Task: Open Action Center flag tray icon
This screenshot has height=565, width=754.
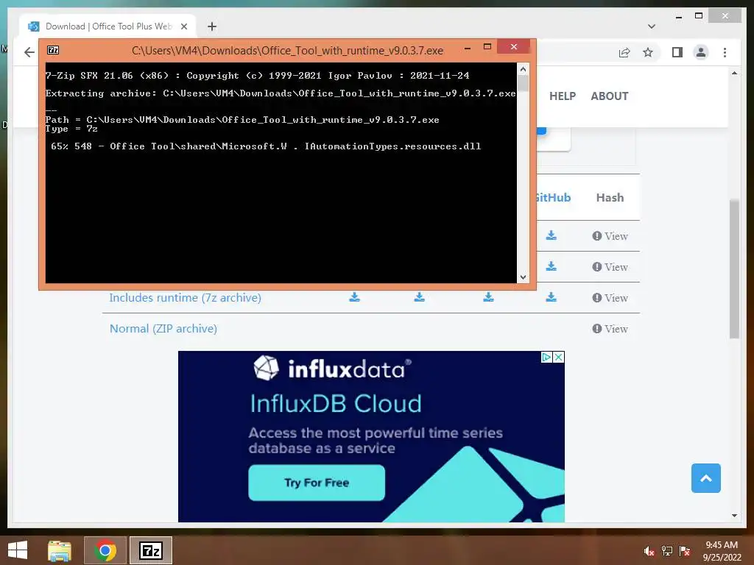Action: pos(685,551)
